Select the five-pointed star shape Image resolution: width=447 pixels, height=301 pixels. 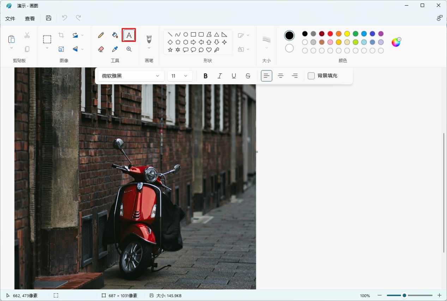169,49
